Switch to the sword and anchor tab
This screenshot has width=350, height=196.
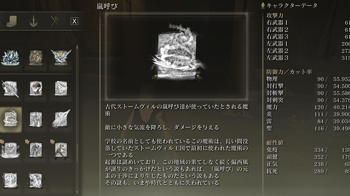[34, 21]
